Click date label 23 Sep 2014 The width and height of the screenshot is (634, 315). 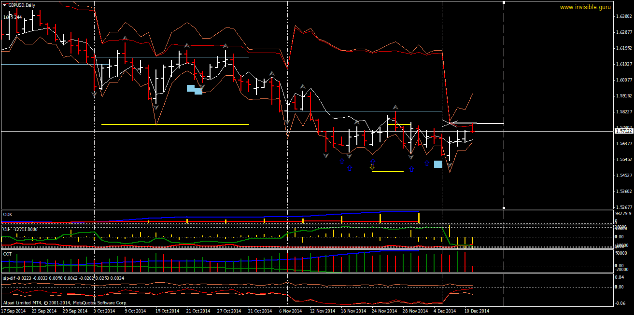pos(43,311)
